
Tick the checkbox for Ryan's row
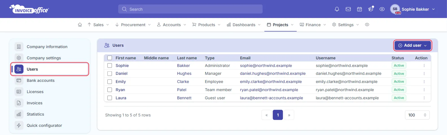[x=110, y=90]
